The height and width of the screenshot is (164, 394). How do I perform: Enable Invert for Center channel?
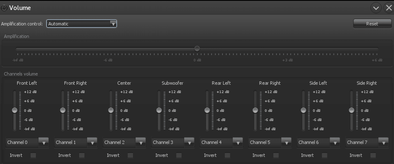[x=130, y=155]
